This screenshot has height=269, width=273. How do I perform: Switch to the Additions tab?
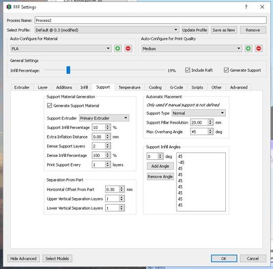(x=64, y=87)
